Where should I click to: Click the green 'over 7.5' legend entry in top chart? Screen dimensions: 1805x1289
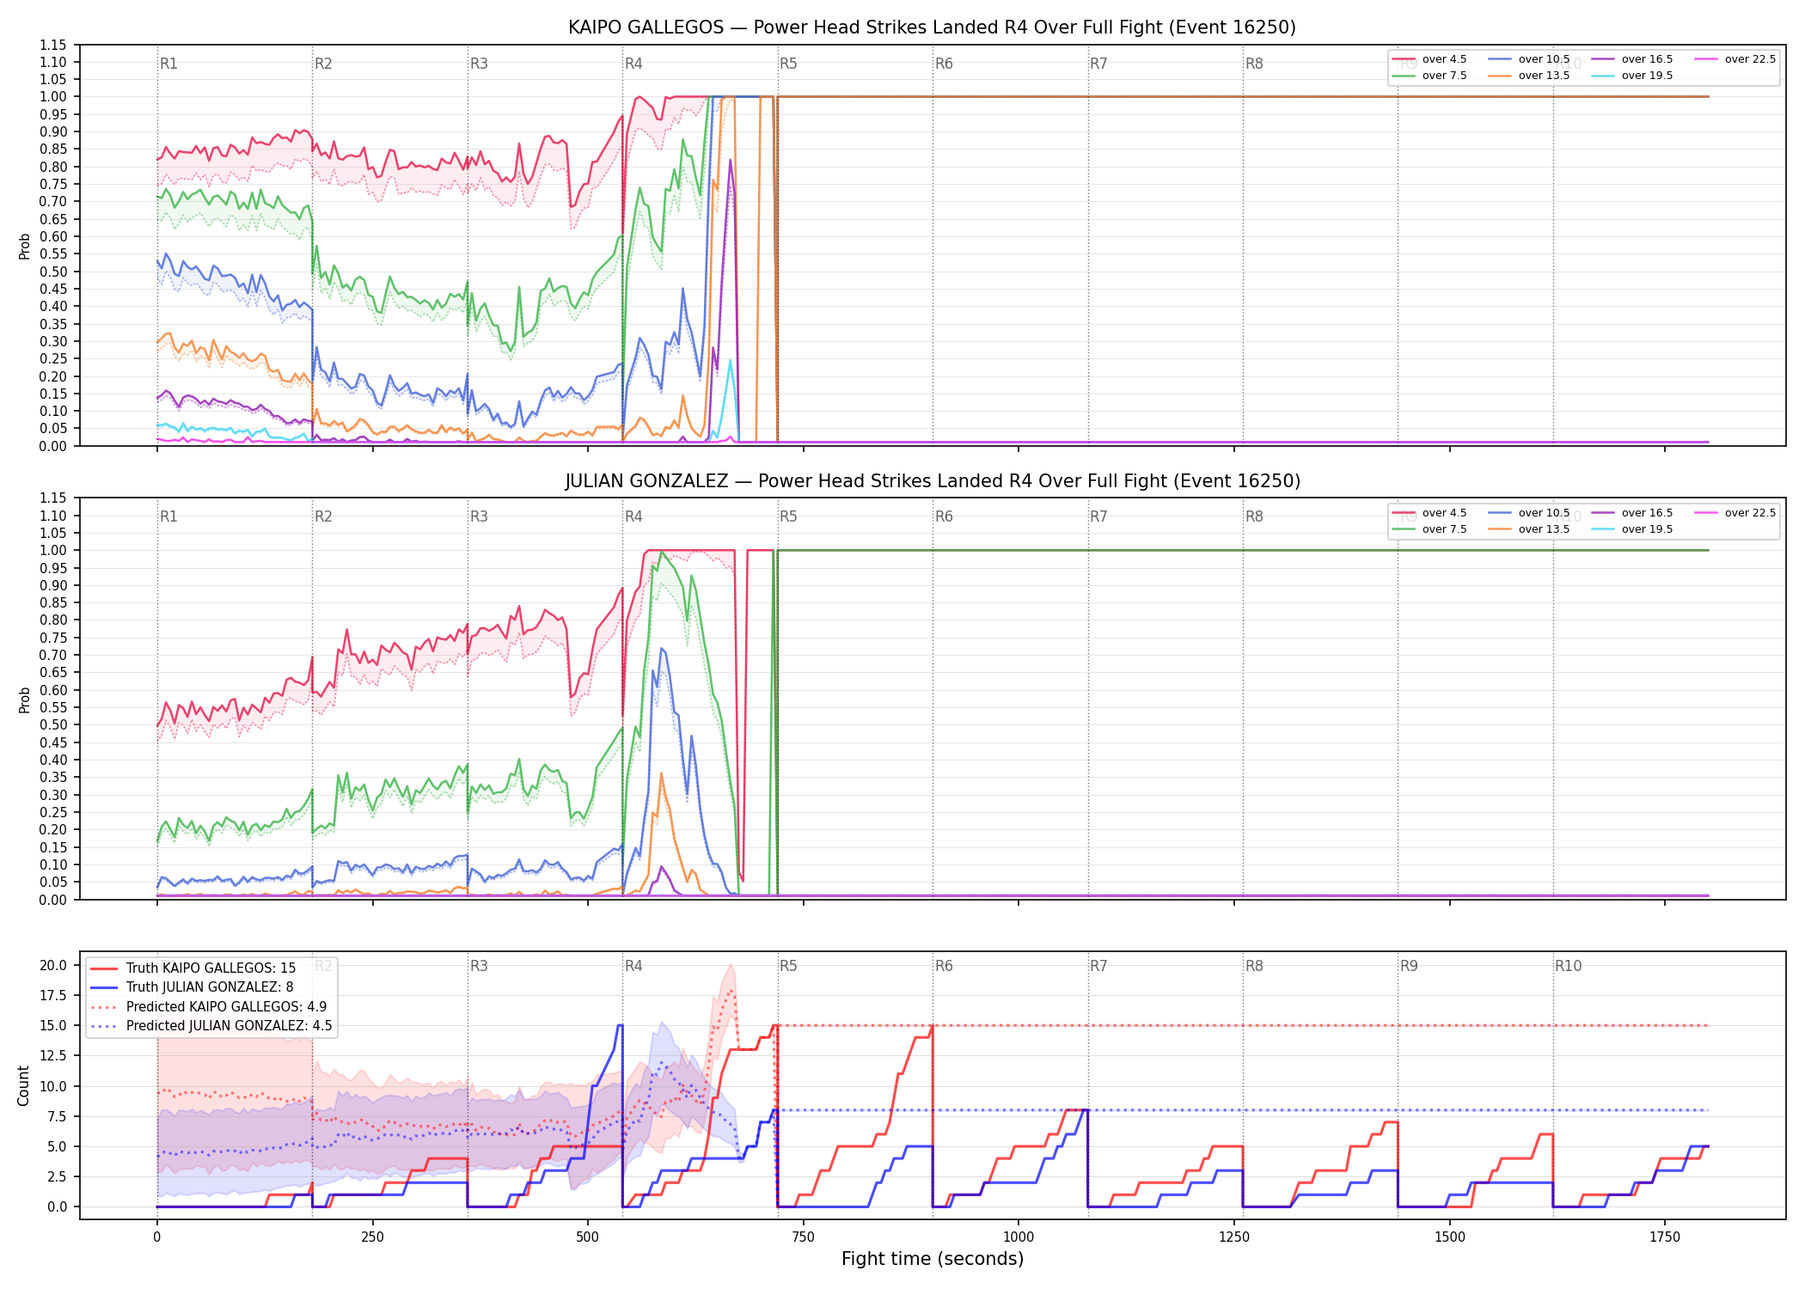(x=1429, y=76)
